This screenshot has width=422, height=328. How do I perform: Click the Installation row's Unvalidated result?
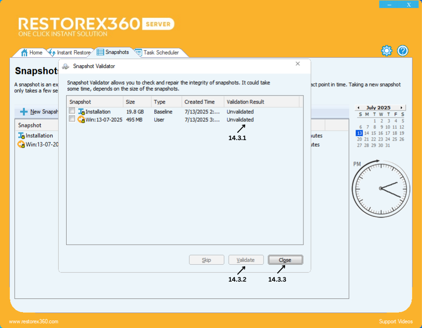[x=240, y=112]
